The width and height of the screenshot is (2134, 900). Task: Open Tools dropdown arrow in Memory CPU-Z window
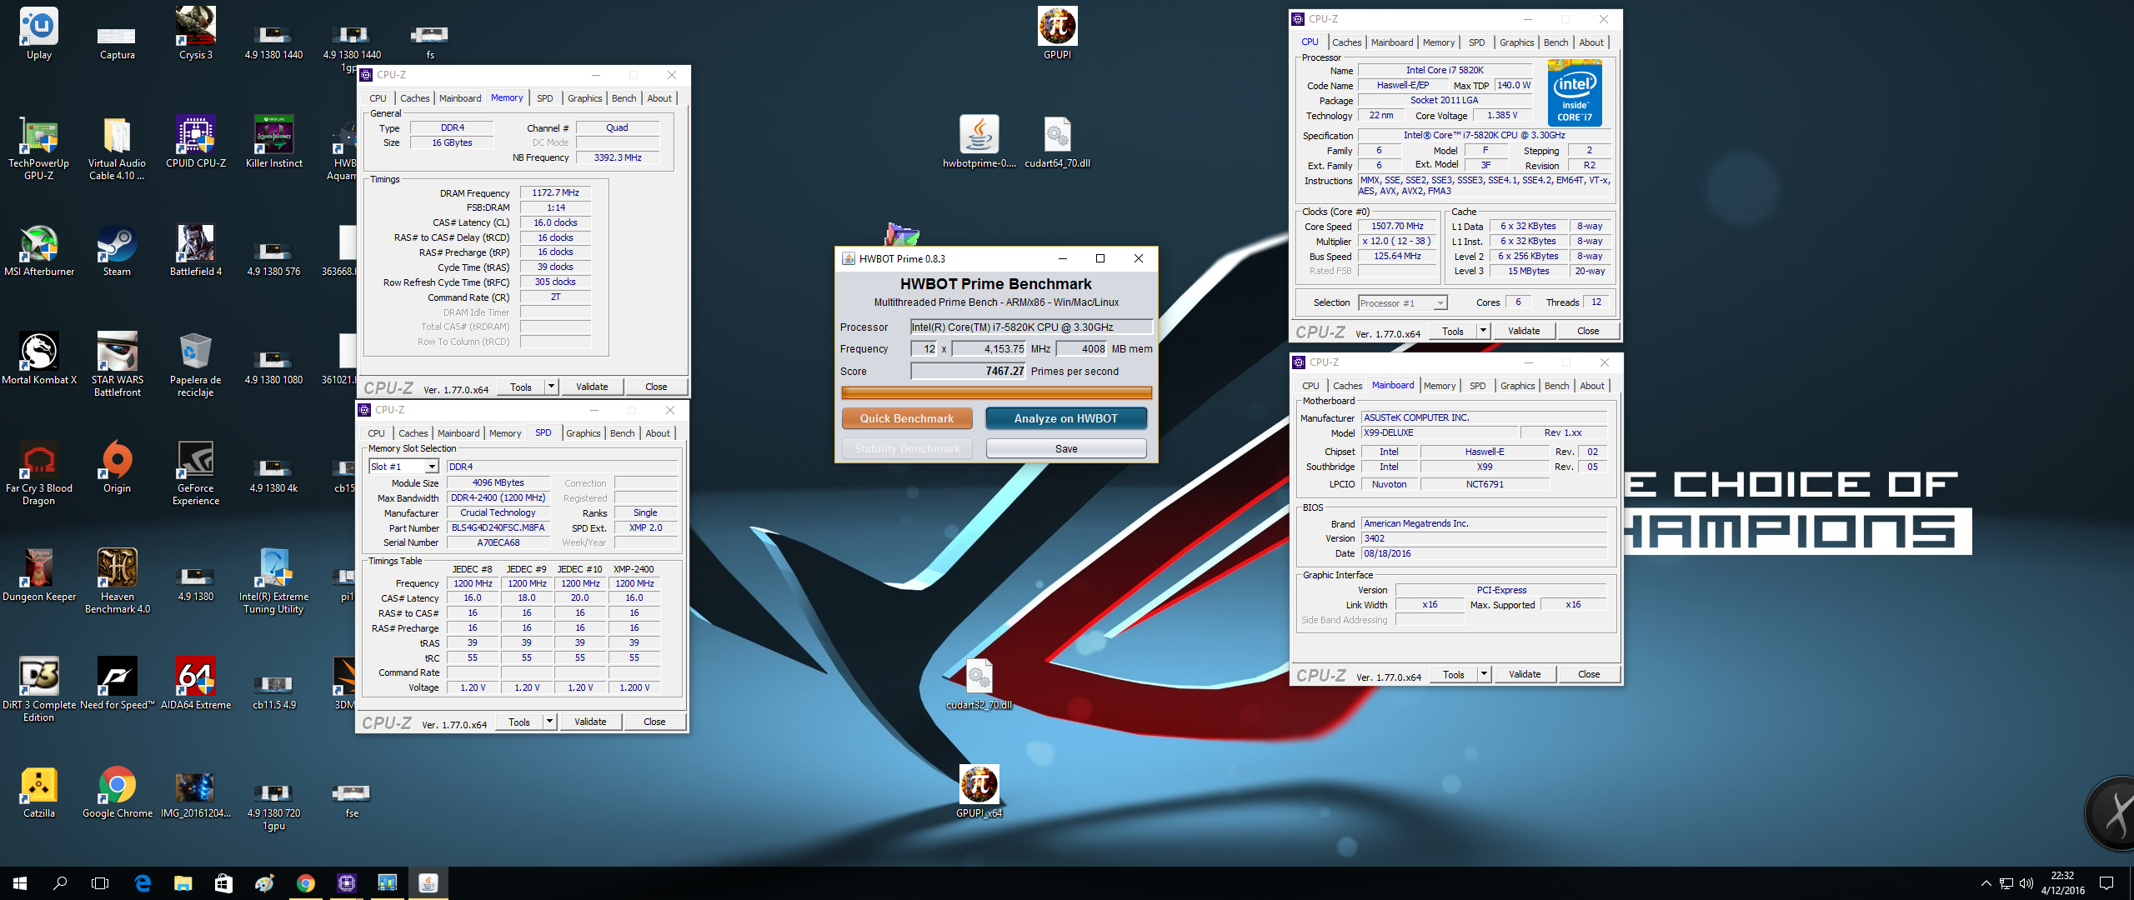point(551,387)
